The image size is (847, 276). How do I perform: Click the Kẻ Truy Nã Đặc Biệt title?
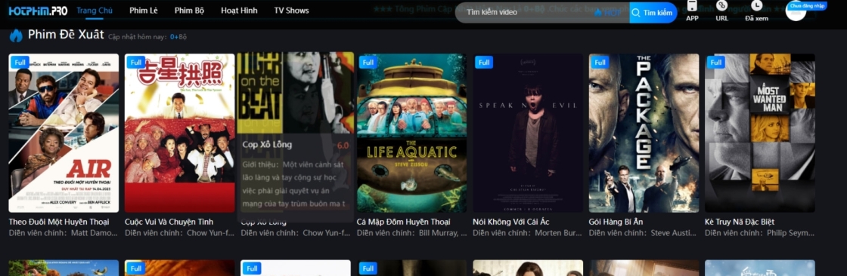pyautogui.click(x=740, y=222)
